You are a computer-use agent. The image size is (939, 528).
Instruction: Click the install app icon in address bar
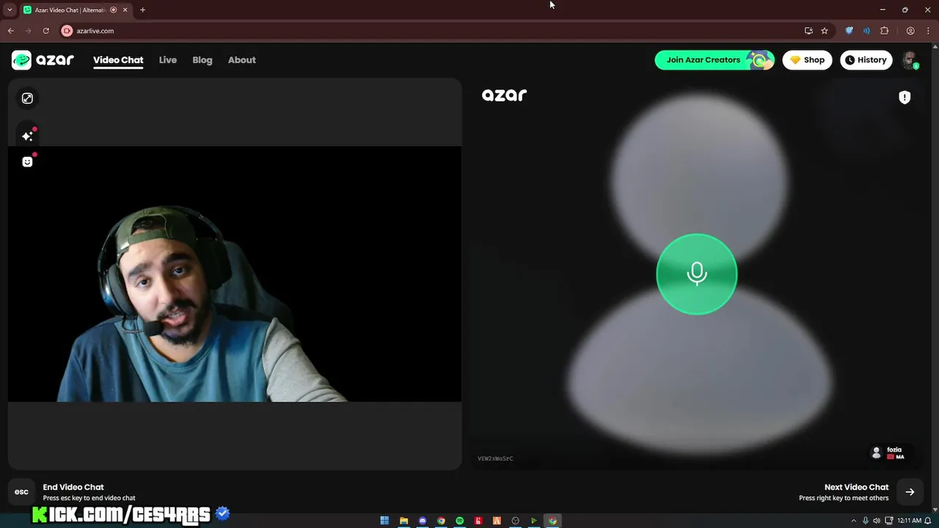click(808, 31)
